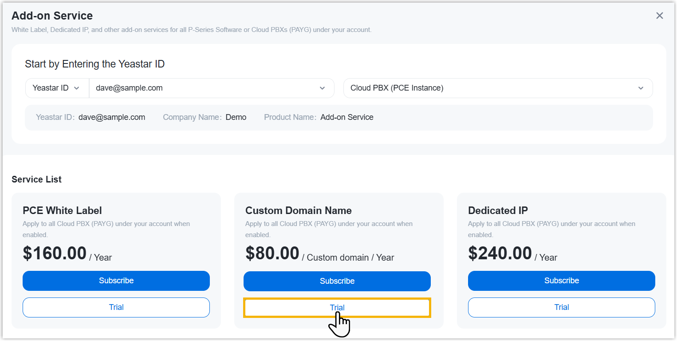Screen dimensions: 677x341
Task: Select the Custom Domain Name card title
Action: [x=298, y=210]
